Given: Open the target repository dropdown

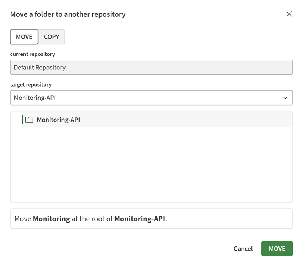Looking at the screenshot, I should pyautogui.click(x=151, y=98).
